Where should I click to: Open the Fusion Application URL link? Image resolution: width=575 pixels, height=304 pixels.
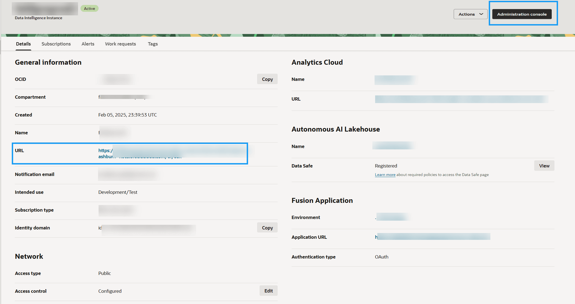click(433, 237)
